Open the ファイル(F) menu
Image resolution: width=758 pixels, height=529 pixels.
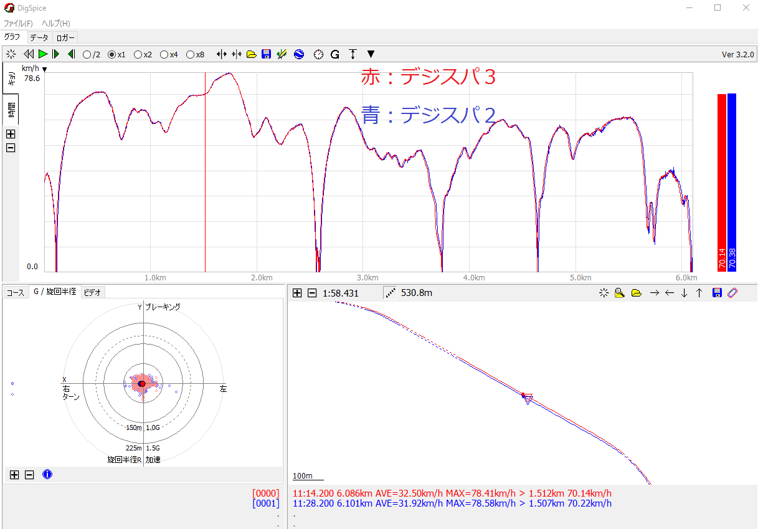coord(18,23)
